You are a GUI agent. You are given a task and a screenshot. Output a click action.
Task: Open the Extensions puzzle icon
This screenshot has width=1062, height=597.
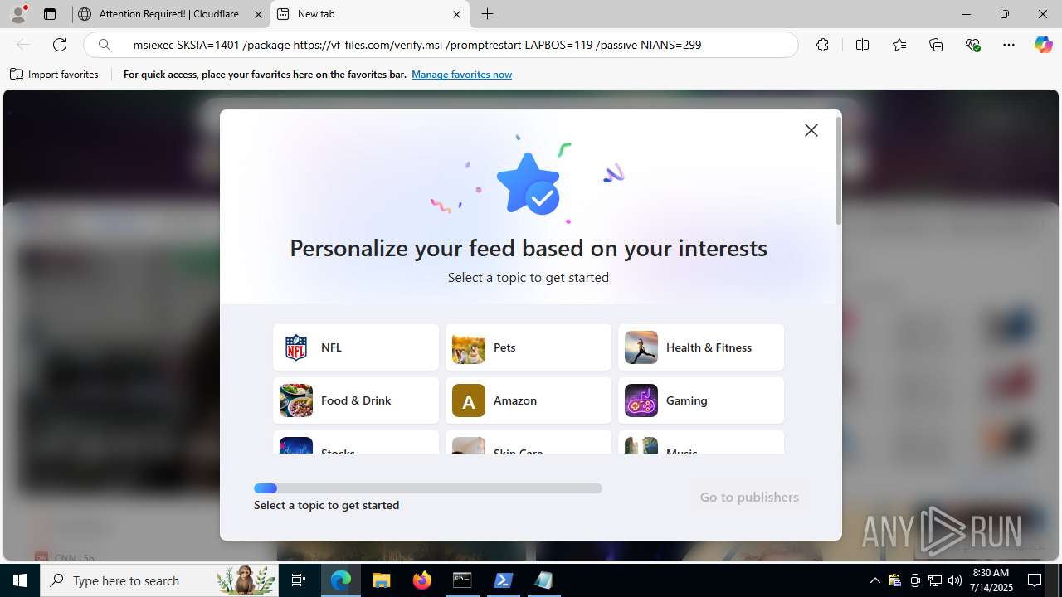click(x=822, y=45)
